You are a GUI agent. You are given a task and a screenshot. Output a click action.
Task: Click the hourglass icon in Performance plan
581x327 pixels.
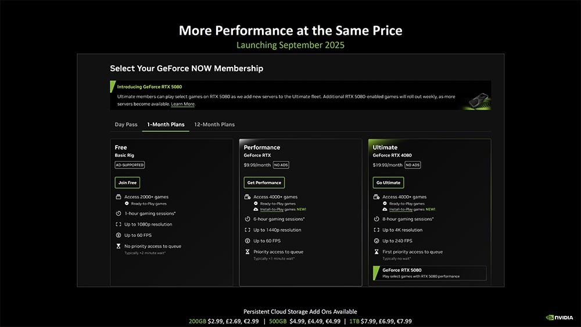[x=248, y=252]
